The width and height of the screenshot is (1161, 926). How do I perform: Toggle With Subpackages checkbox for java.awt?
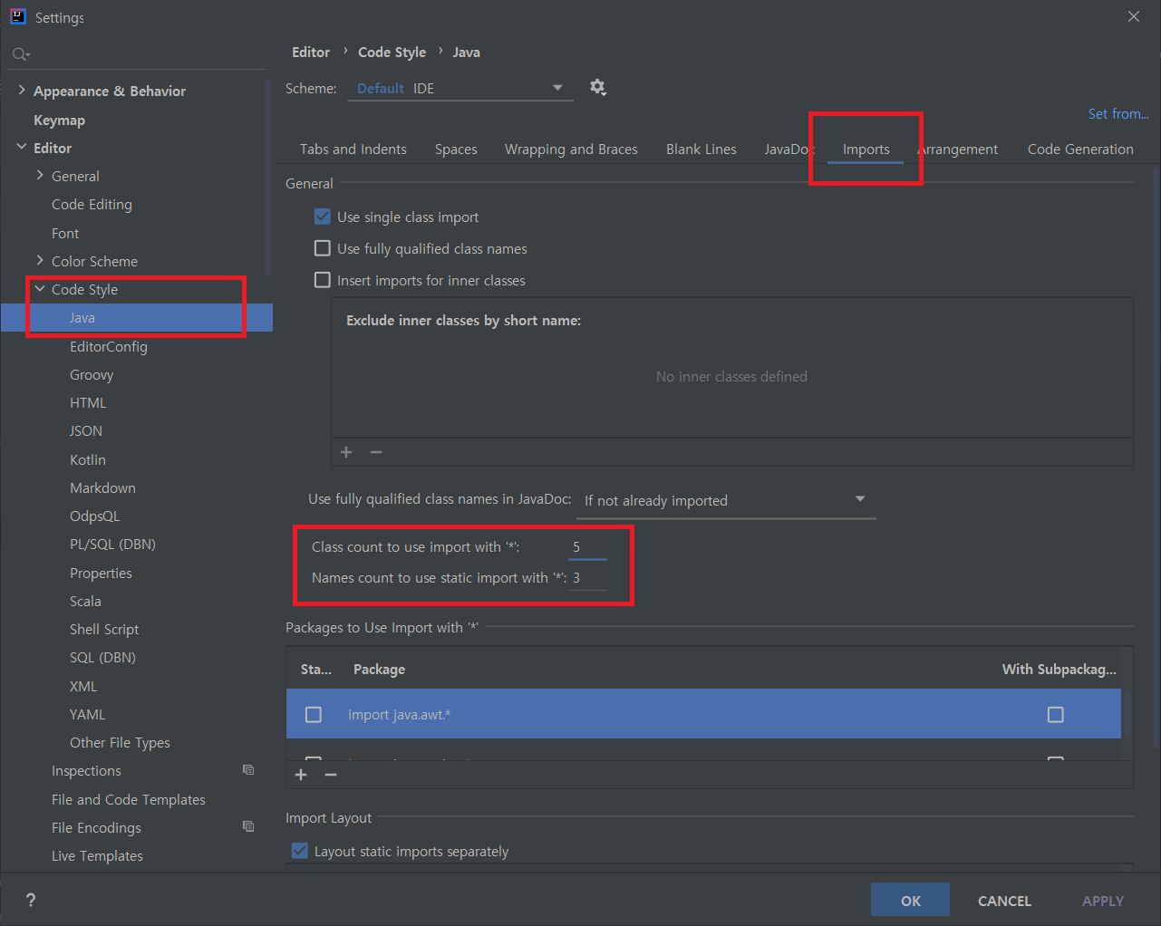[x=1056, y=715]
